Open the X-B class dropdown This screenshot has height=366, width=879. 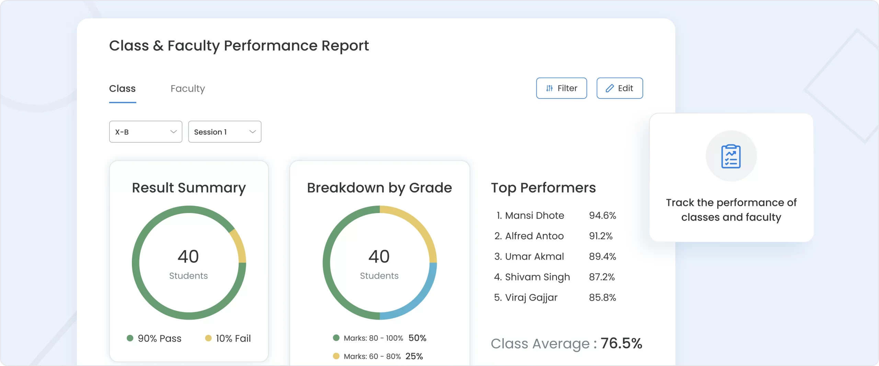coord(146,132)
